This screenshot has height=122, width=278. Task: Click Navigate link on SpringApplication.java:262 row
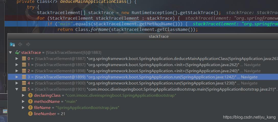pyautogui.click(x=252, y=65)
